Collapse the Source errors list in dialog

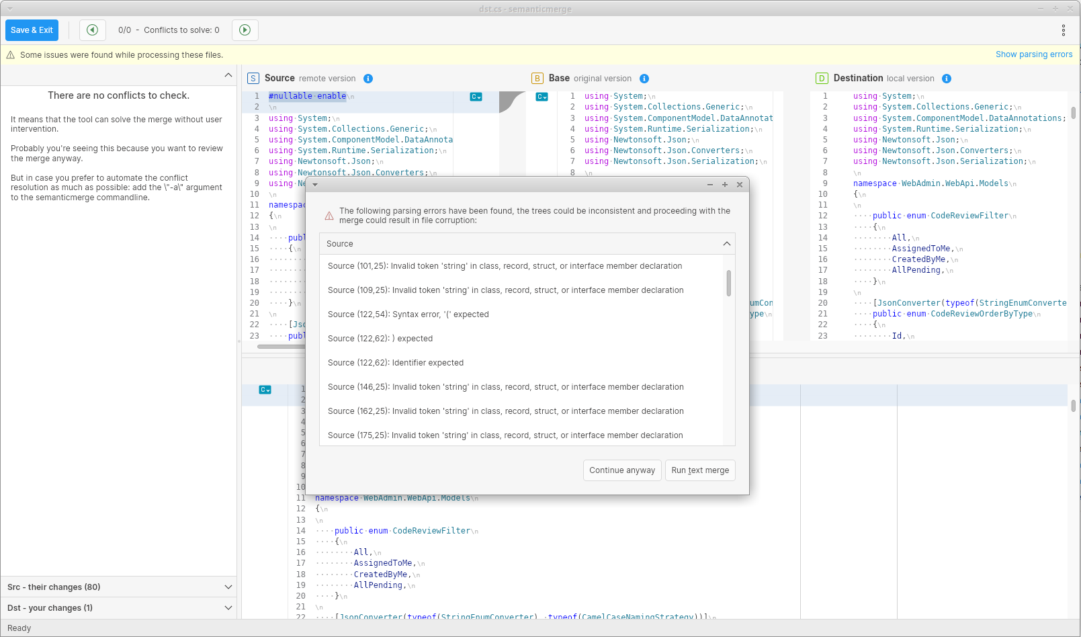[x=726, y=243]
